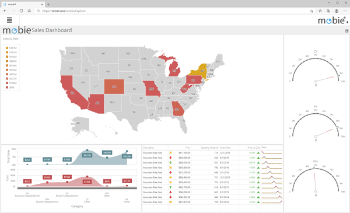The width and height of the screenshot is (350, 213).
Task: Select the $14.7M legend color swatch
Action: 7,48
